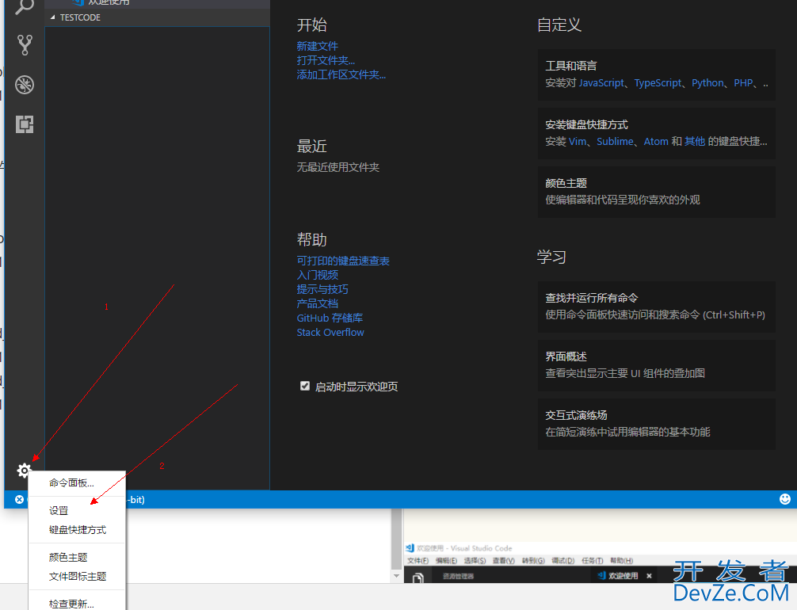Screen dimensions: 797x610
Task: Choose 文件图标主题 from the gear menu
Action: coord(77,577)
